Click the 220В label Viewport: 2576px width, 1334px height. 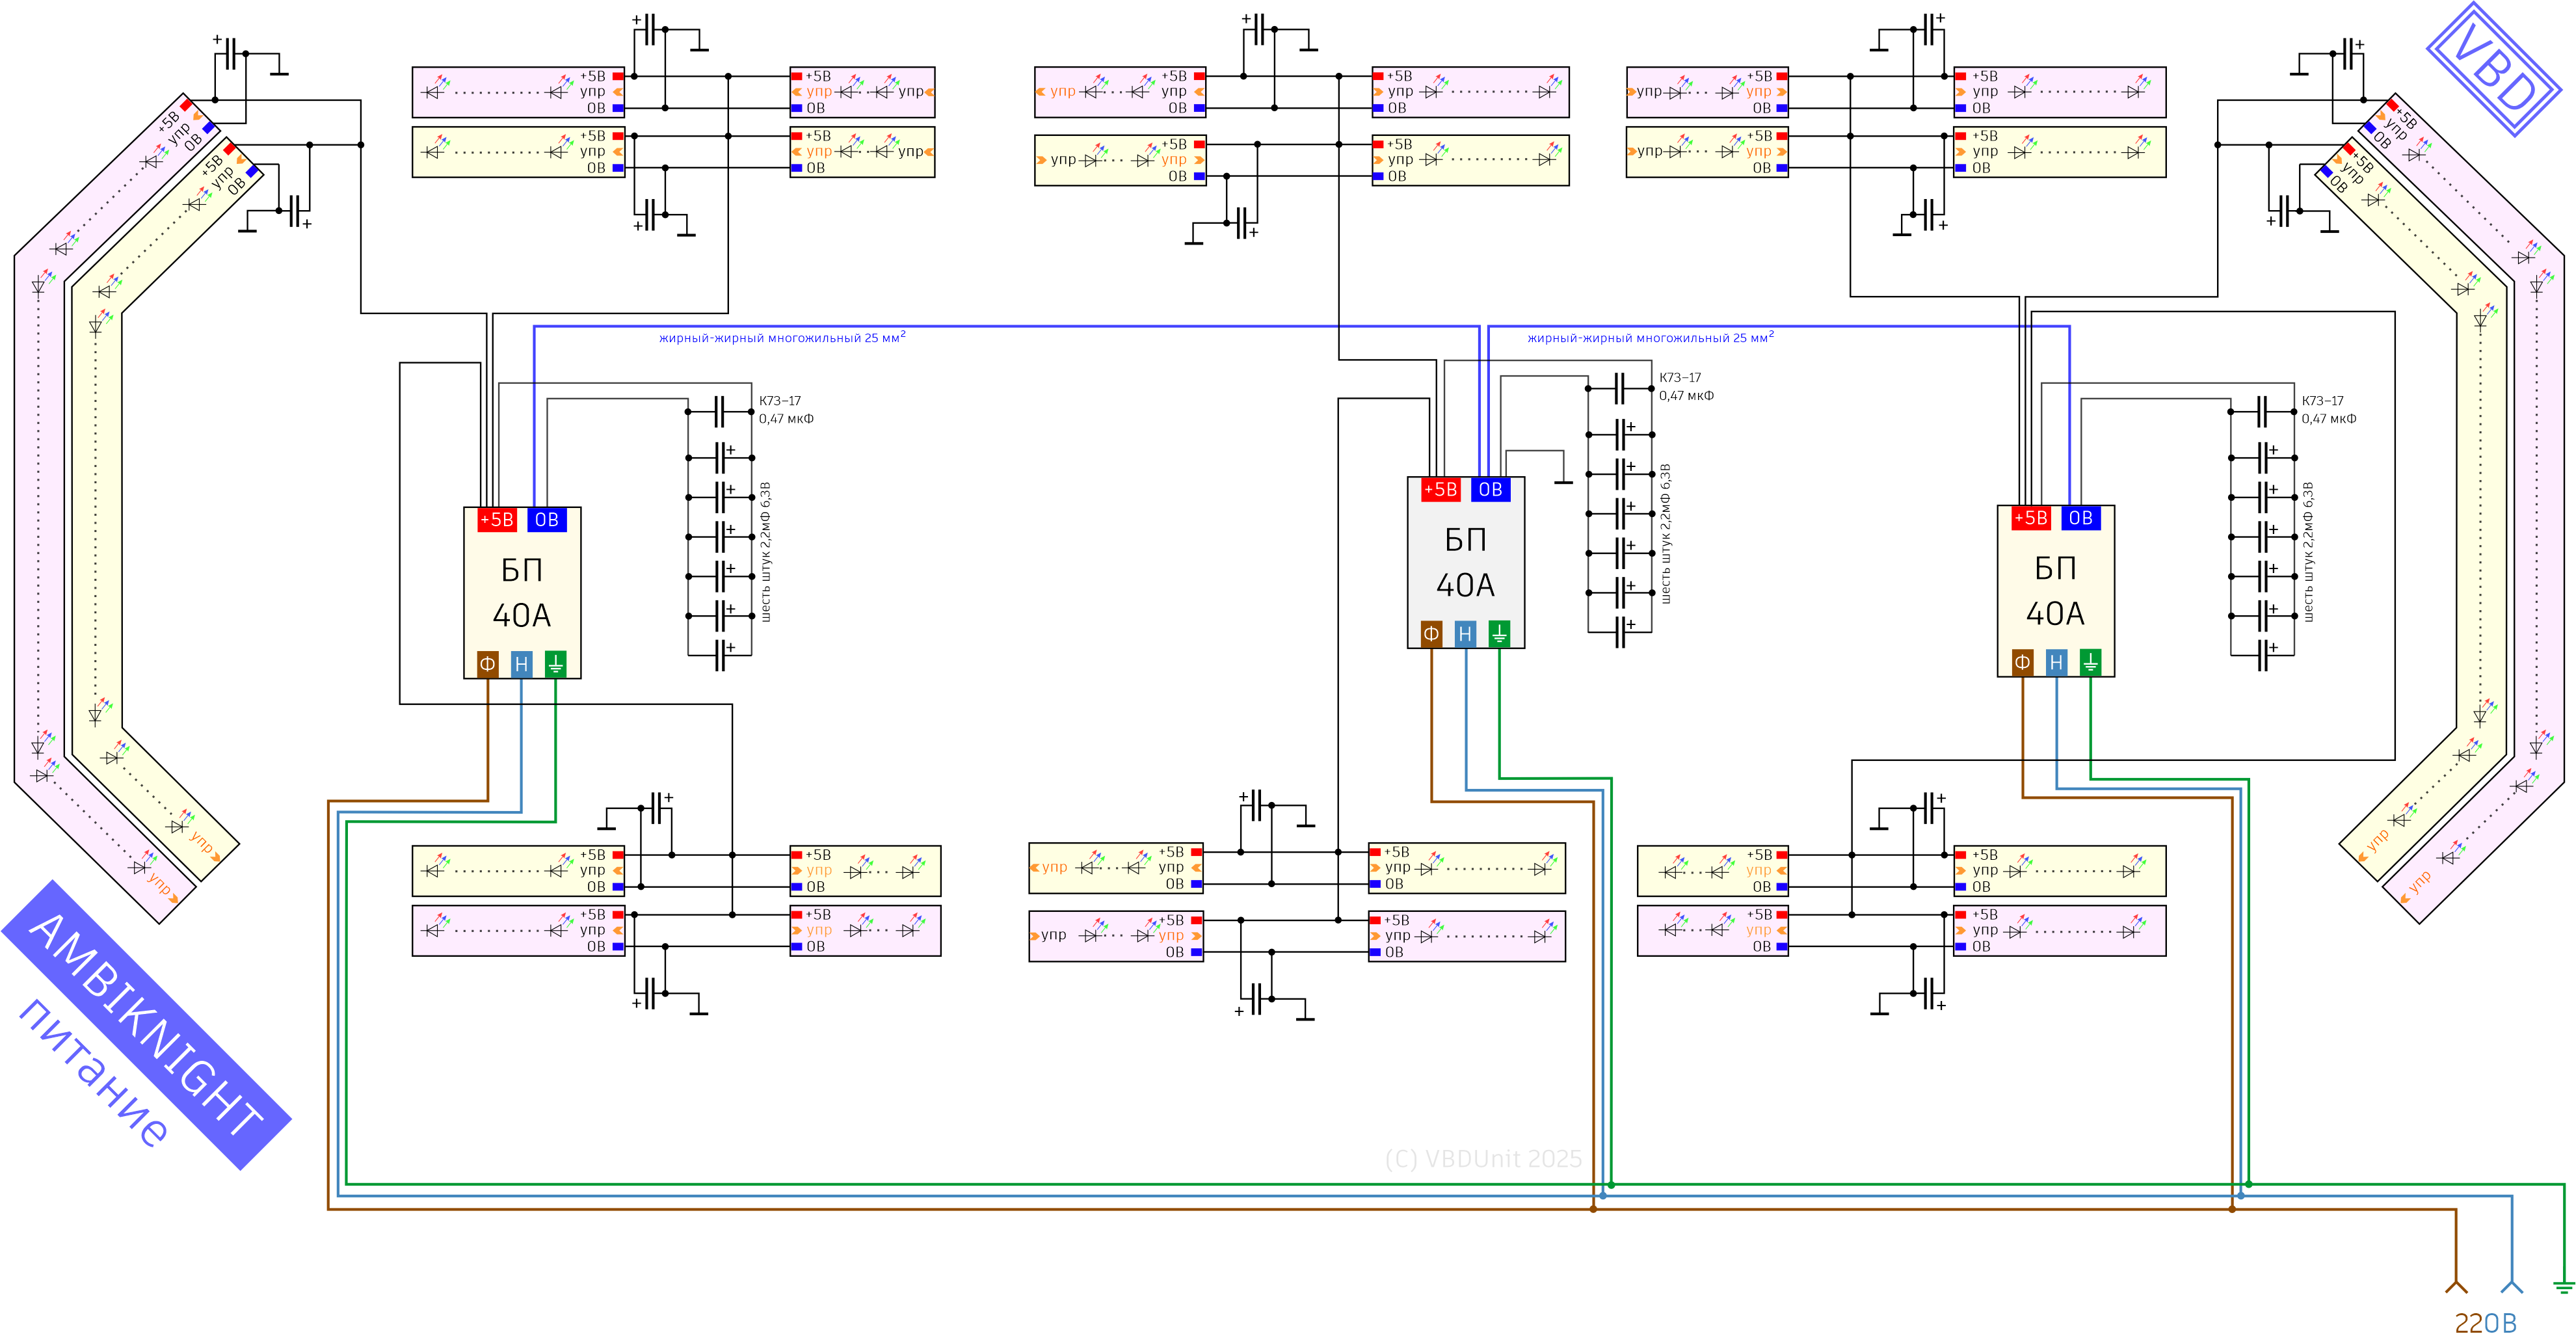tap(2485, 1322)
